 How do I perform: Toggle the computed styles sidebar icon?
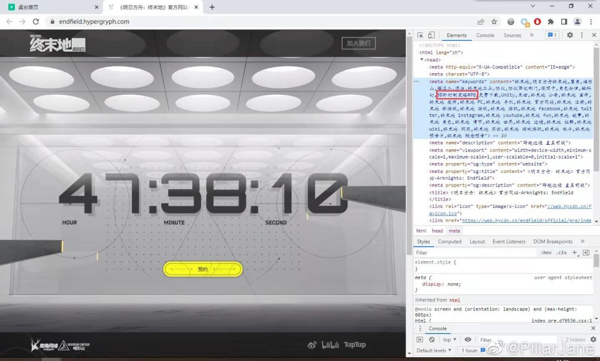(586, 252)
